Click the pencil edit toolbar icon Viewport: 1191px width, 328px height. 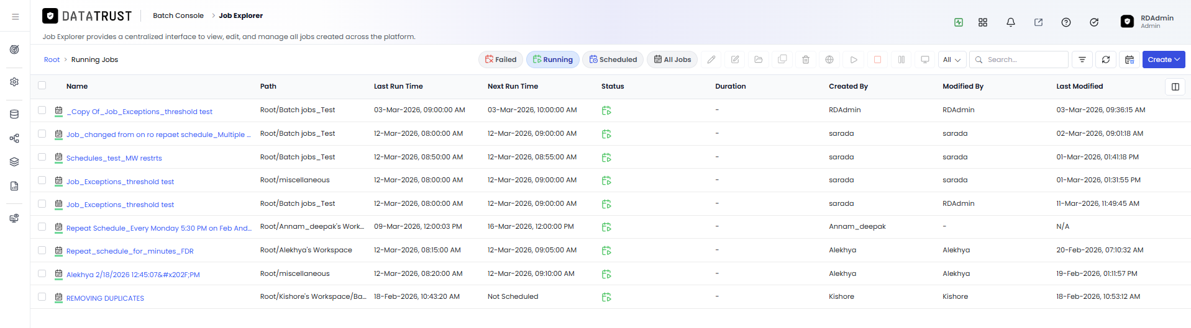click(711, 60)
